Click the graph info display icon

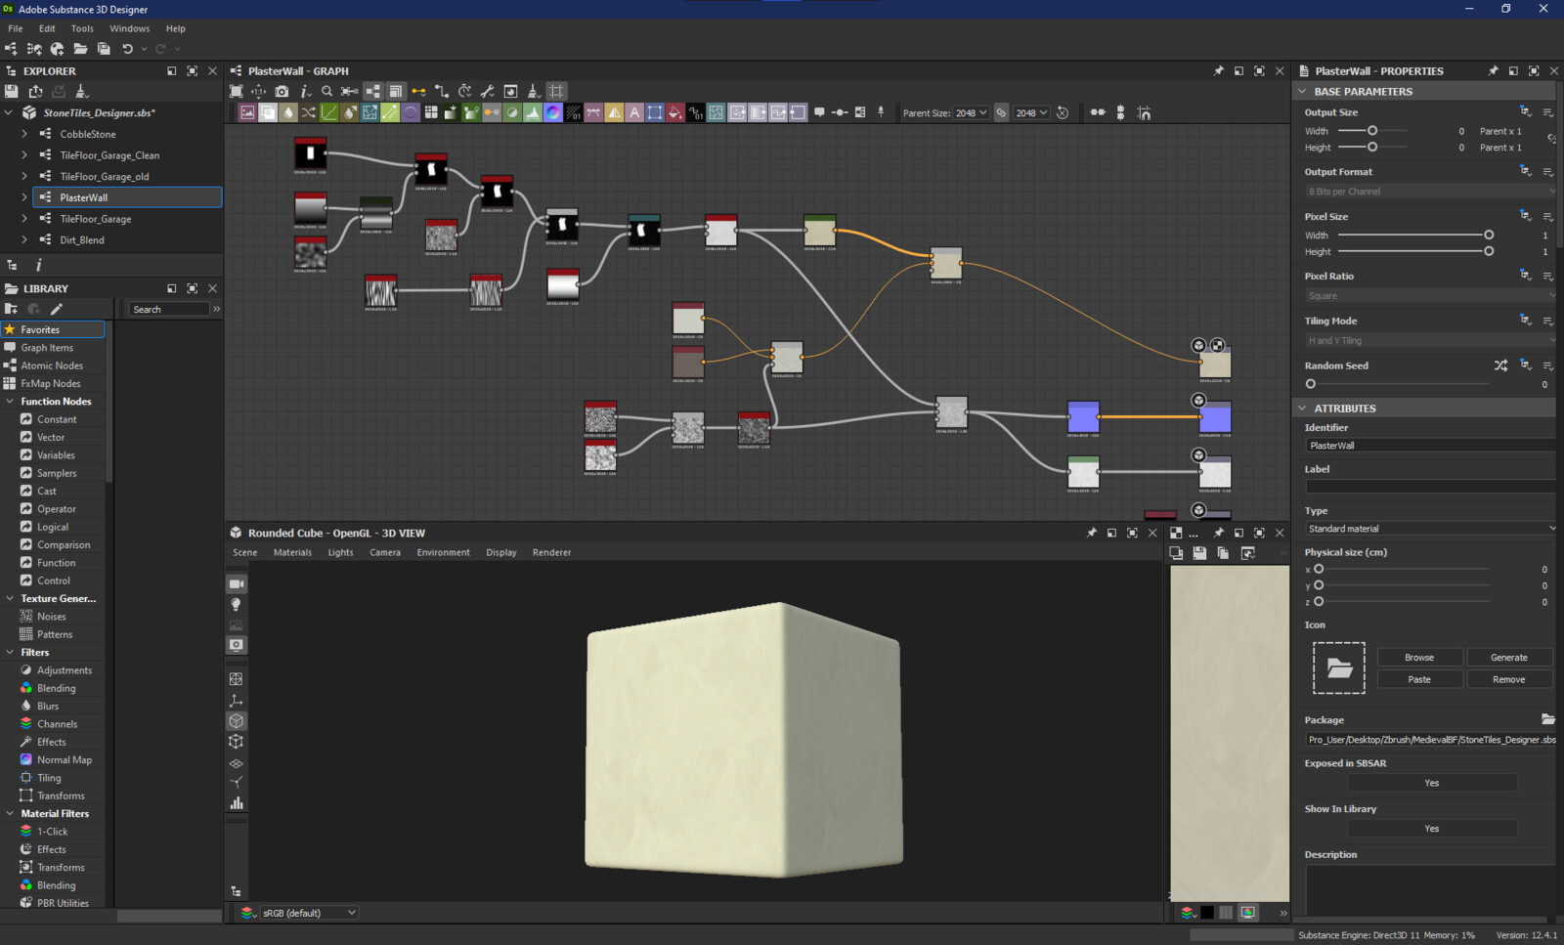click(x=305, y=91)
